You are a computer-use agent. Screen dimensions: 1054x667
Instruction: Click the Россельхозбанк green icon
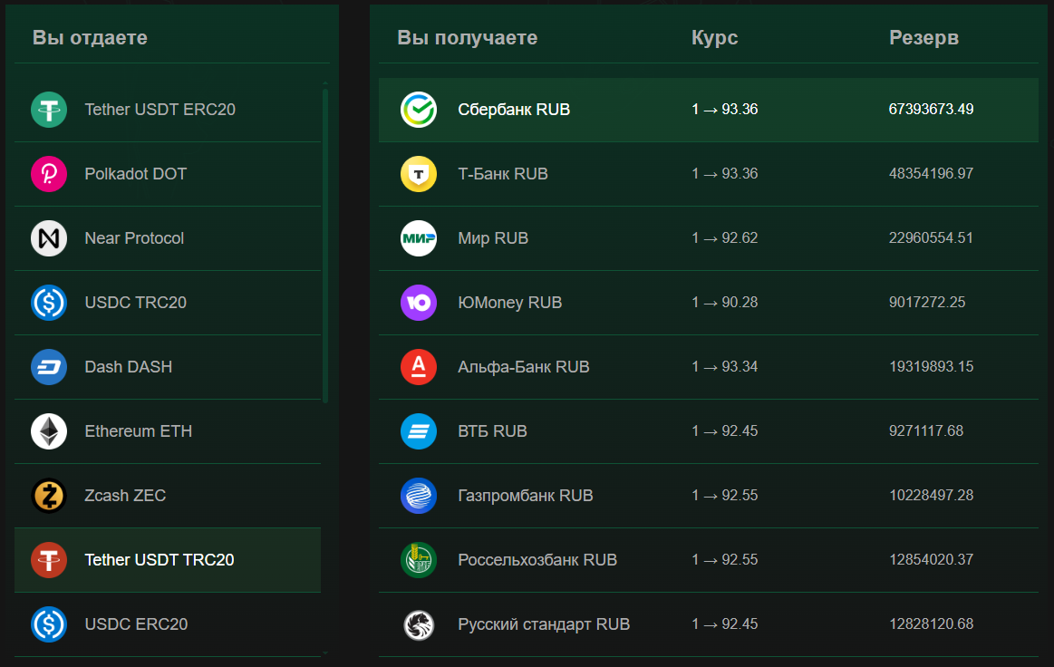tap(419, 560)
